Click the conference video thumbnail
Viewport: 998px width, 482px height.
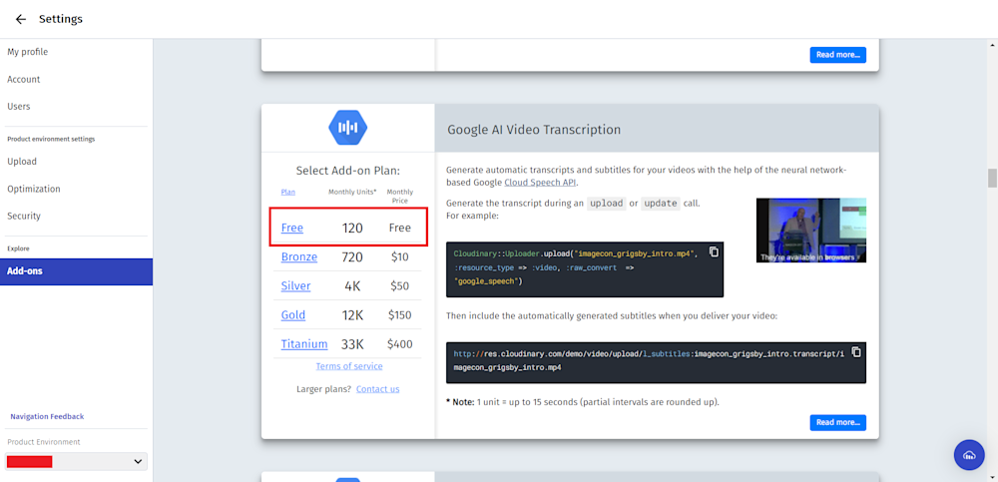coord(810,230)
